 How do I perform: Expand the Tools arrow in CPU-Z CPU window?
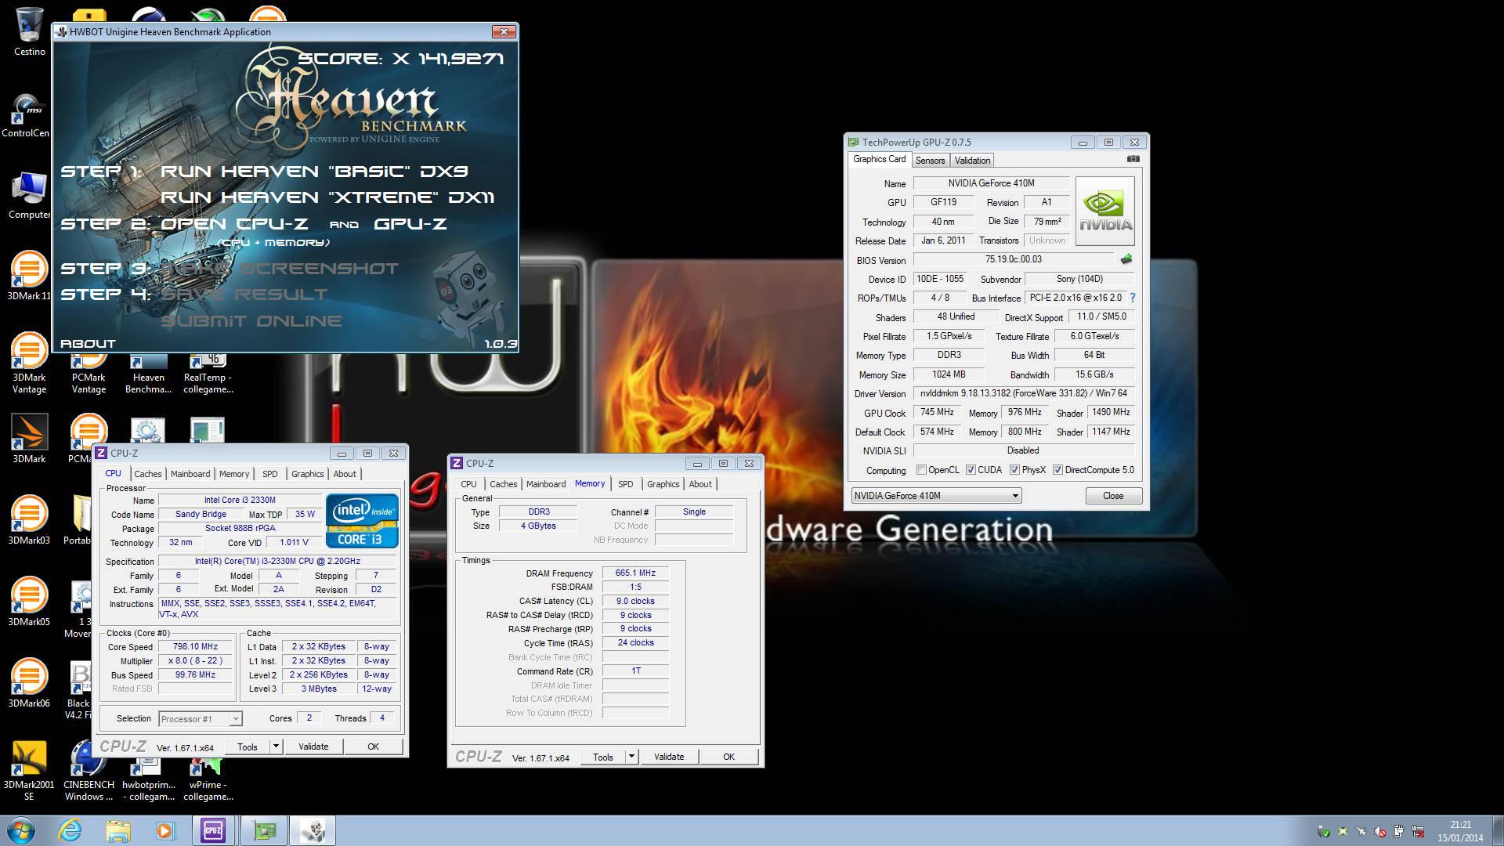[x=276, y=747]
